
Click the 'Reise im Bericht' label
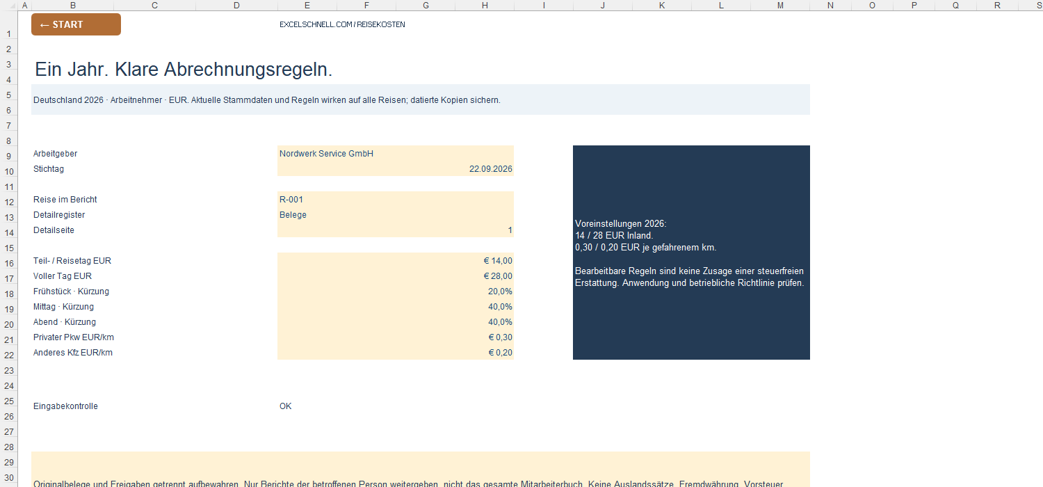(x=64, y=200)
